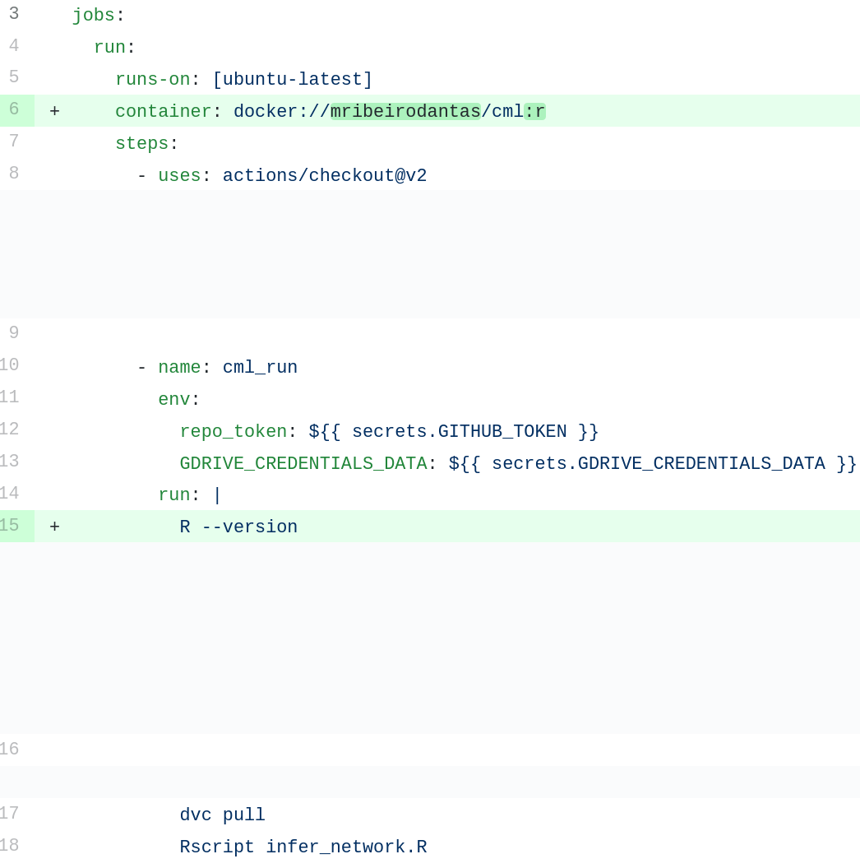Click the 'jobs' key on line 3
Viewport: 860px width, 868px height.
tap(93, 16)
